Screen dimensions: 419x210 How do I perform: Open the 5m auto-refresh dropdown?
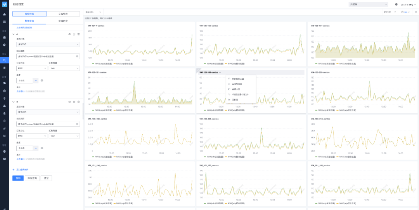click(405, 12)
